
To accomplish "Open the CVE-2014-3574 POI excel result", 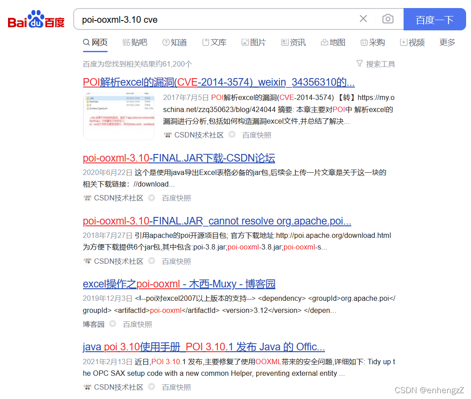I will point(219,82).
